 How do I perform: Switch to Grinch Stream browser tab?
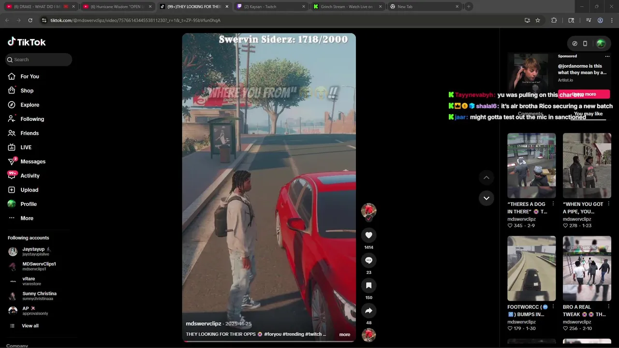tap(347, 7)
